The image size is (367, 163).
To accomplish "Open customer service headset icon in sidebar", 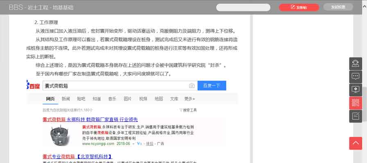I will [356, 64].
